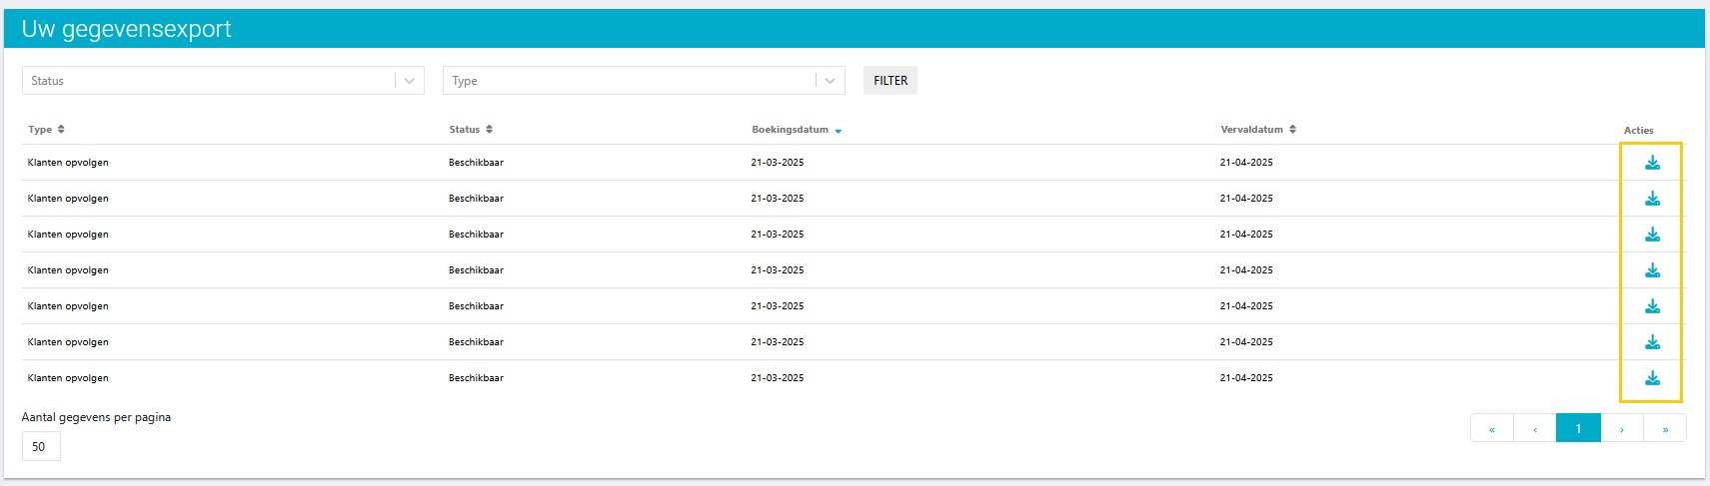The image size is (1710, 486).
Task: Sort by Boekingsdatum column
Action: tap(796, 130)
